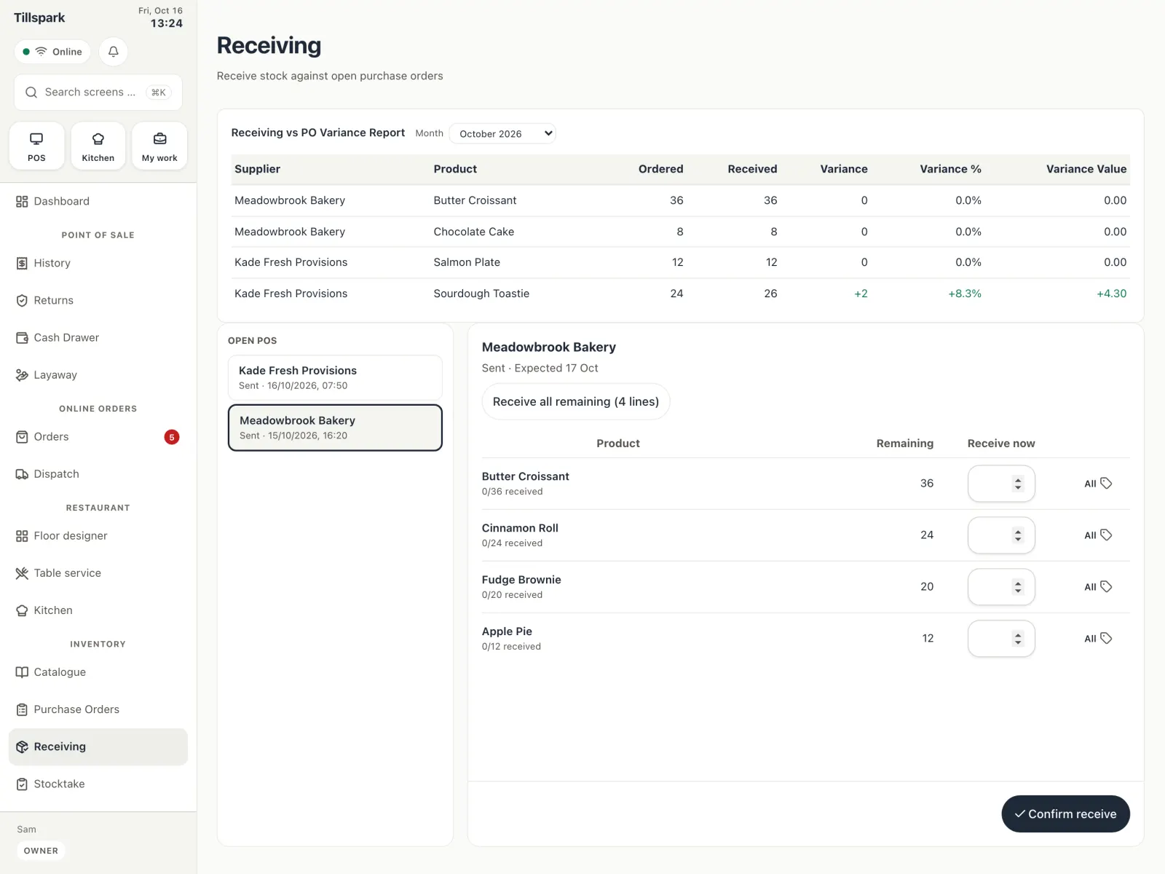Screen dimensions: 1165x874
Task: Click the Stocktake icon
Action: point(22,784)
